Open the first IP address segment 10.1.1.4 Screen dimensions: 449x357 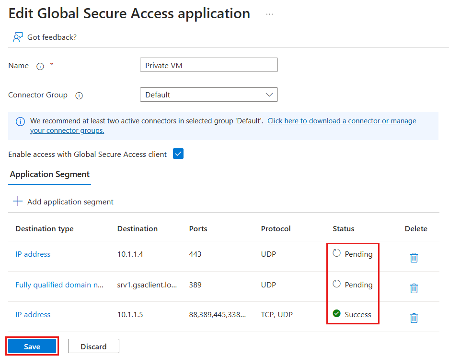coord(33,254)
